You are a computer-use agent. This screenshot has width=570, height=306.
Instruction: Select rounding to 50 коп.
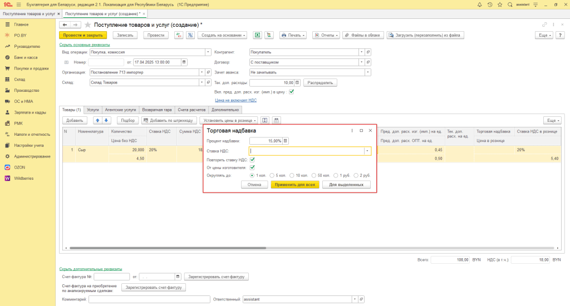pos(314,175)
